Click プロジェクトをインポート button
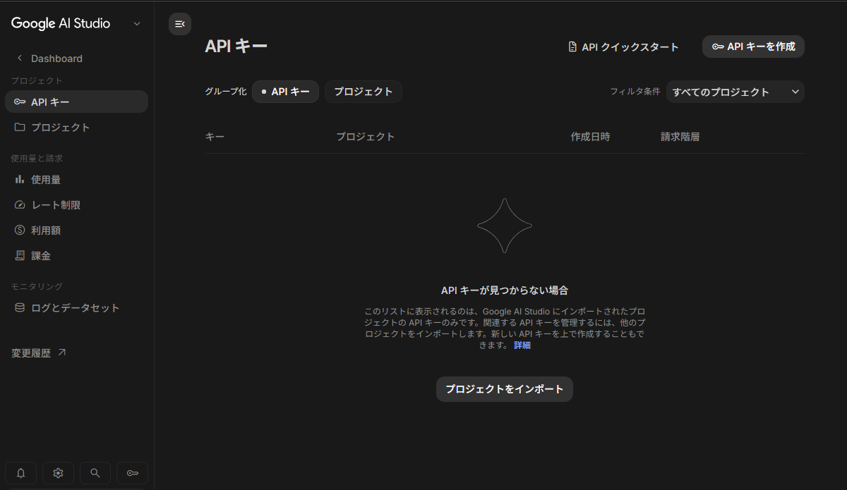The image size is (847, 490). coord(505,389)
